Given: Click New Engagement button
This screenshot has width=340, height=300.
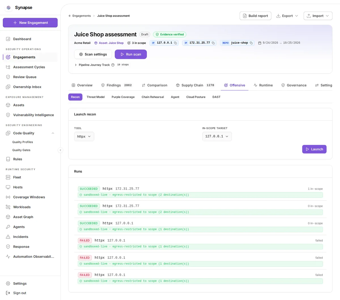Looking at the screenshot, I should click(30, 23).
